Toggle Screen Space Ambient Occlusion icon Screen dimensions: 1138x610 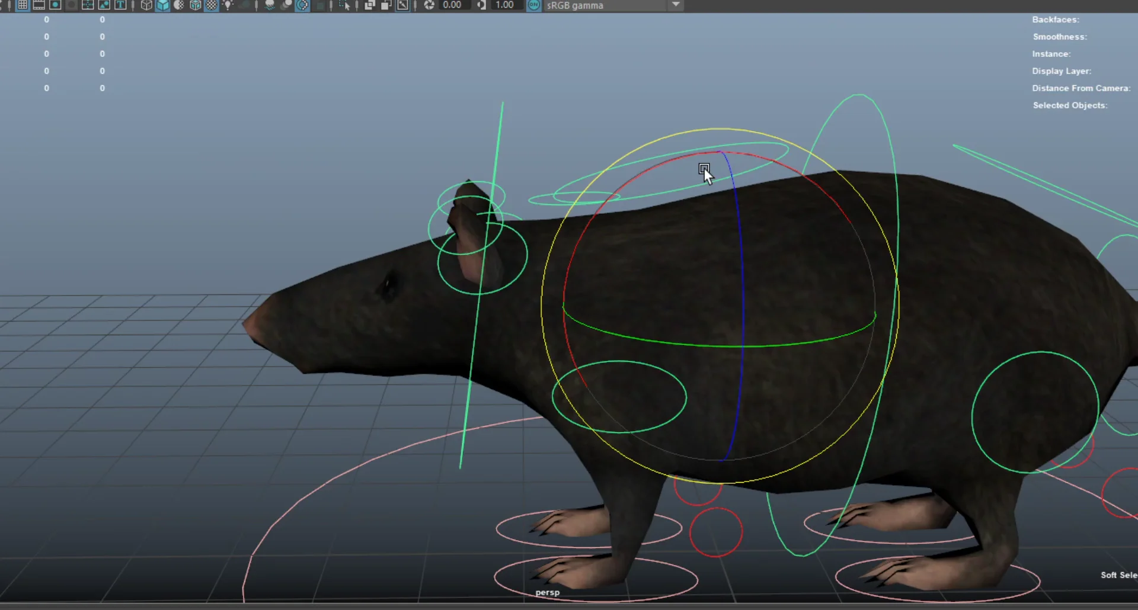270,5
